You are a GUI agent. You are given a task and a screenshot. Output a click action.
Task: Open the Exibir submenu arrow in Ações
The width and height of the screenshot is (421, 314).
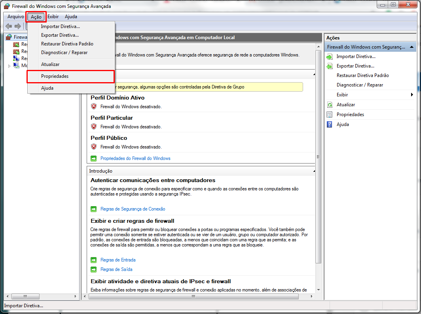click(x=412, y=95)
